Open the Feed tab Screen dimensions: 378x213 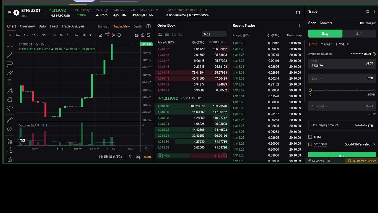tap(54, 26)
